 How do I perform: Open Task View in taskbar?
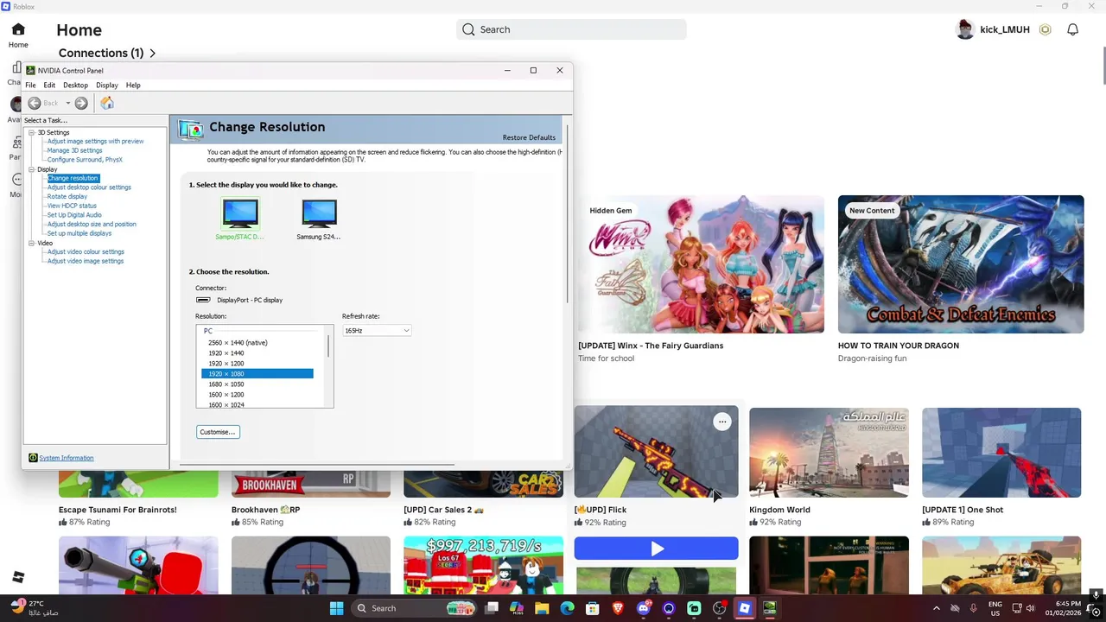[492, 608]
